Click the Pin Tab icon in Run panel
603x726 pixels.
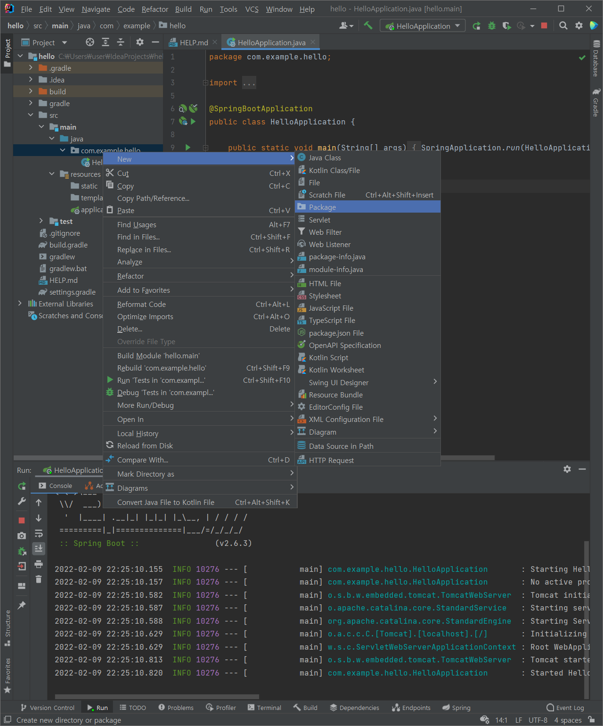coord(22,605)
